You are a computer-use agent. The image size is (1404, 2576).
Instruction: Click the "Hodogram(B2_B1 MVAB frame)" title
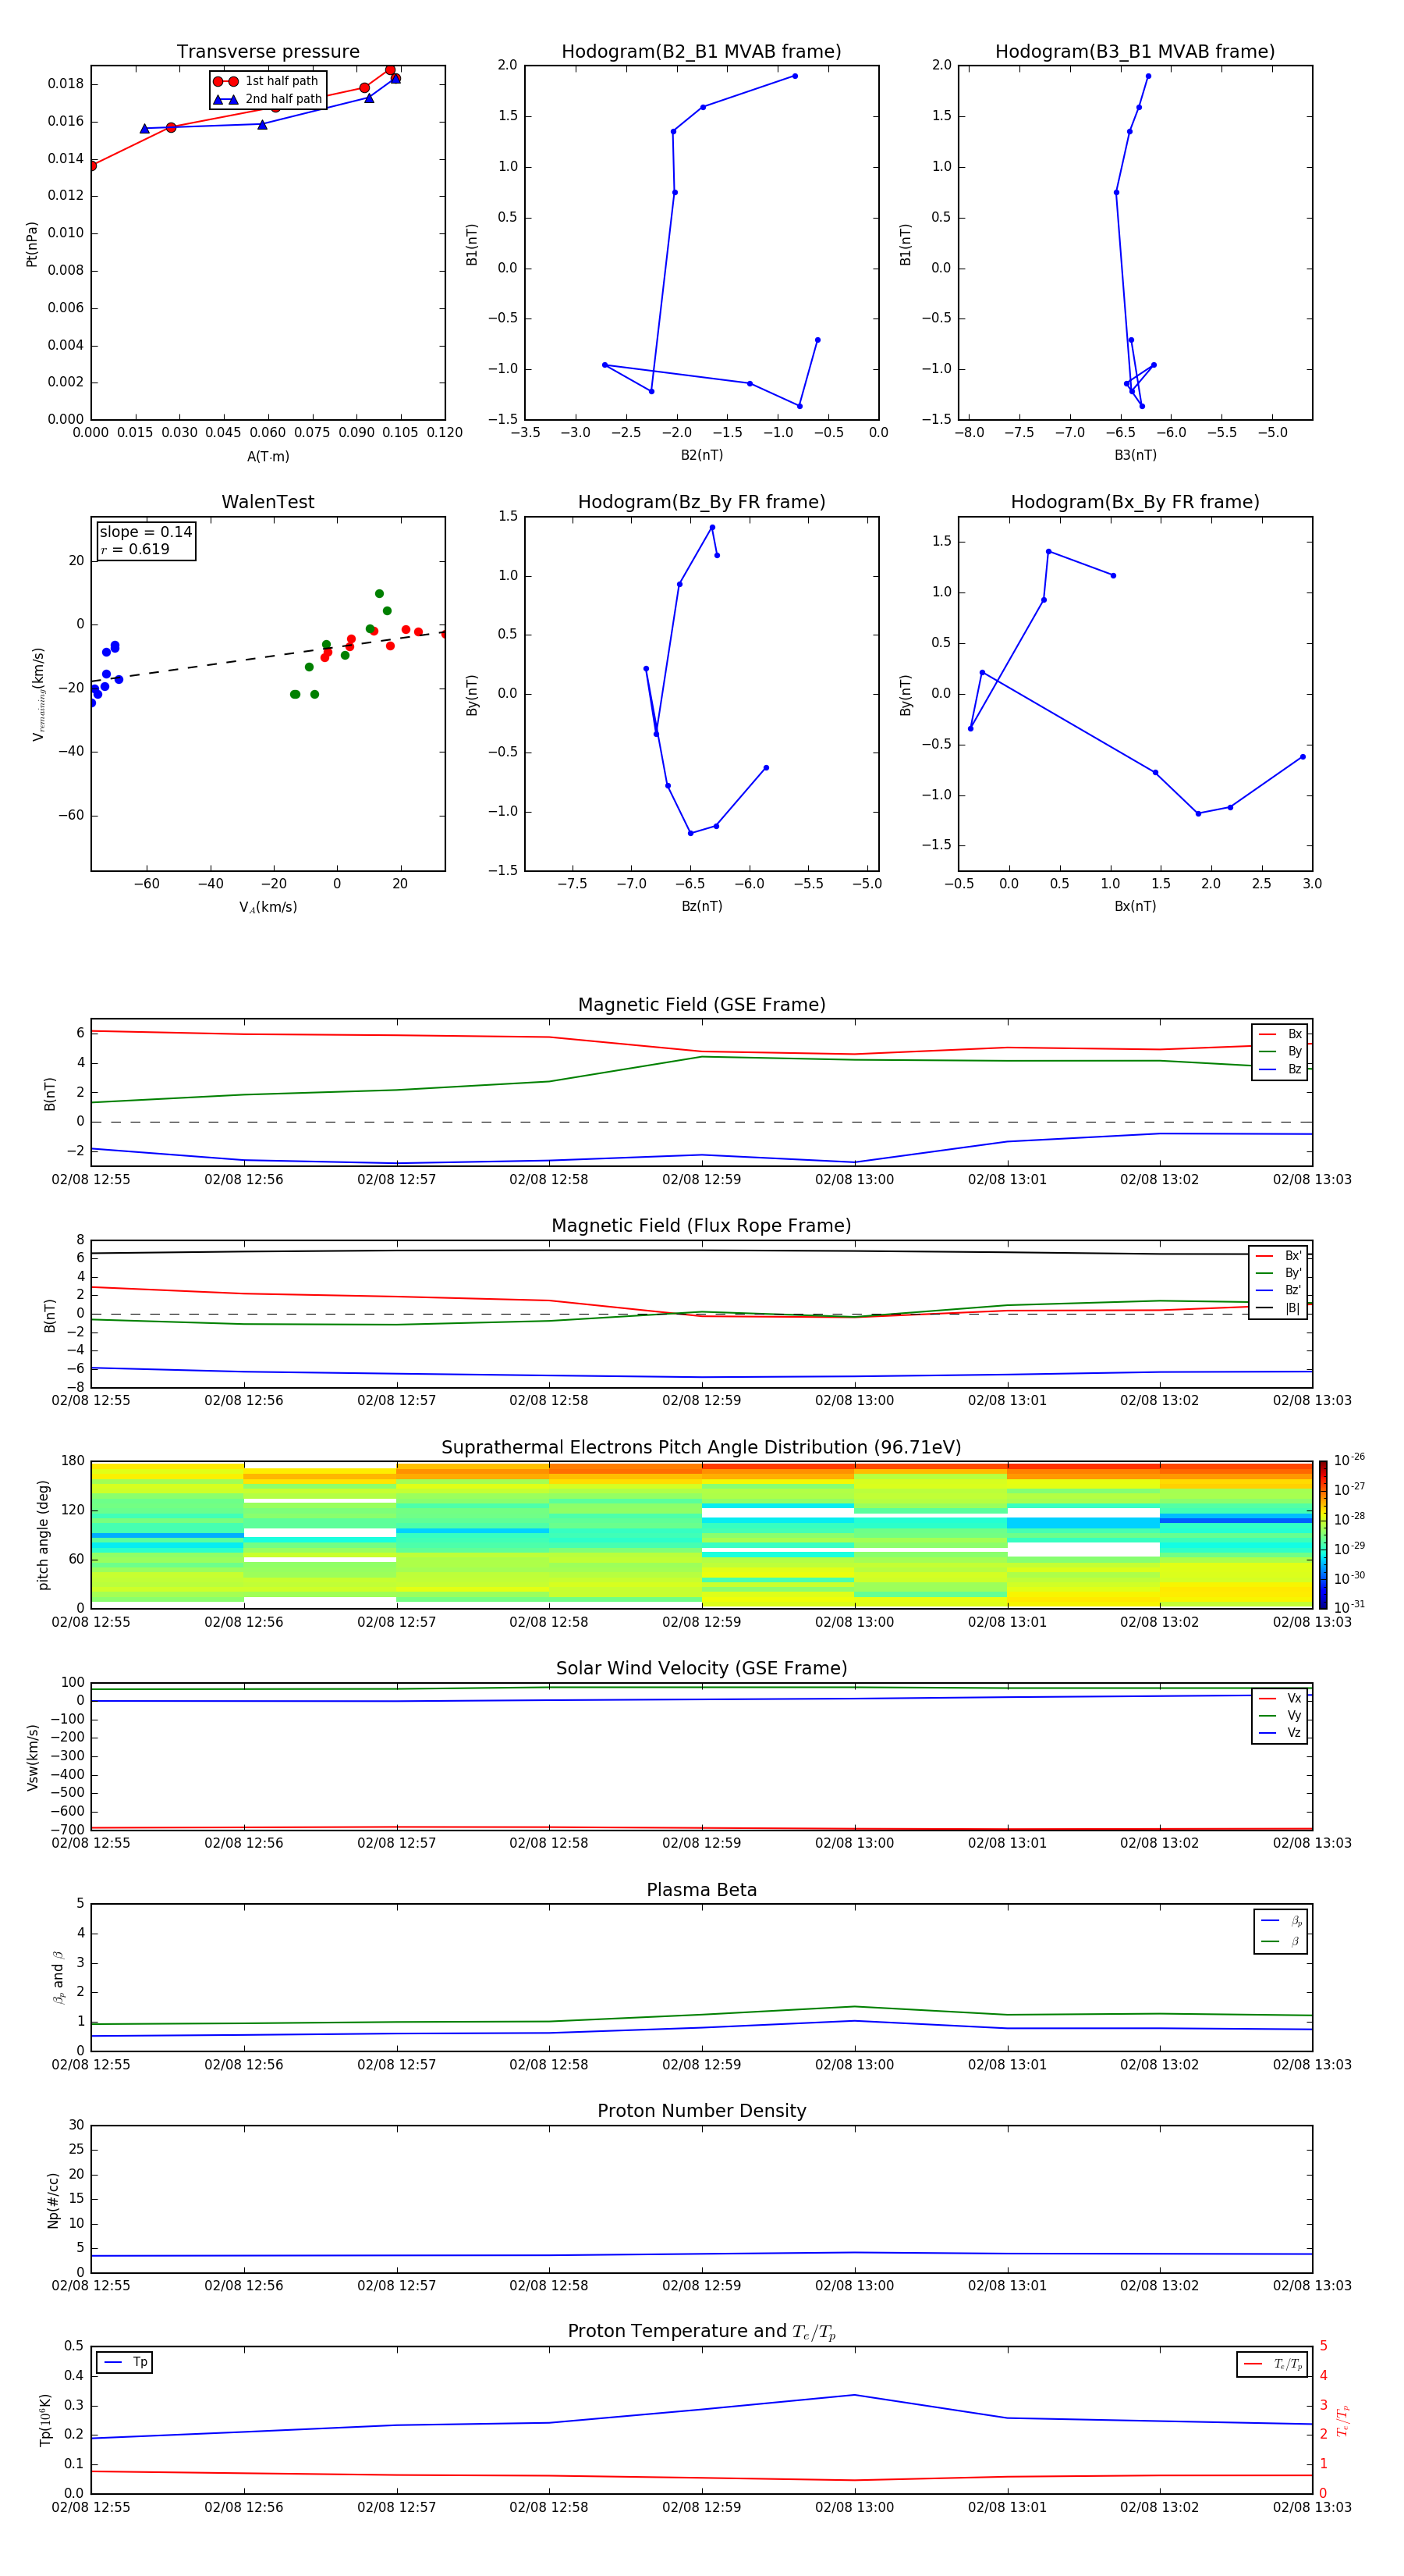(x=701, y=51)
